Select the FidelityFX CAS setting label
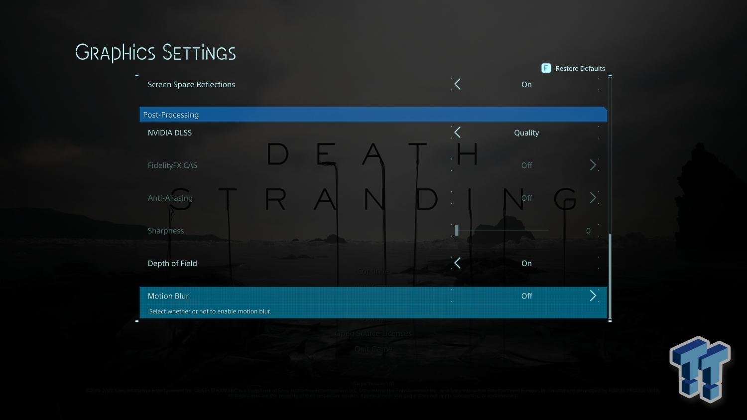This screenshot has width=747, height=420. (172, 165)
